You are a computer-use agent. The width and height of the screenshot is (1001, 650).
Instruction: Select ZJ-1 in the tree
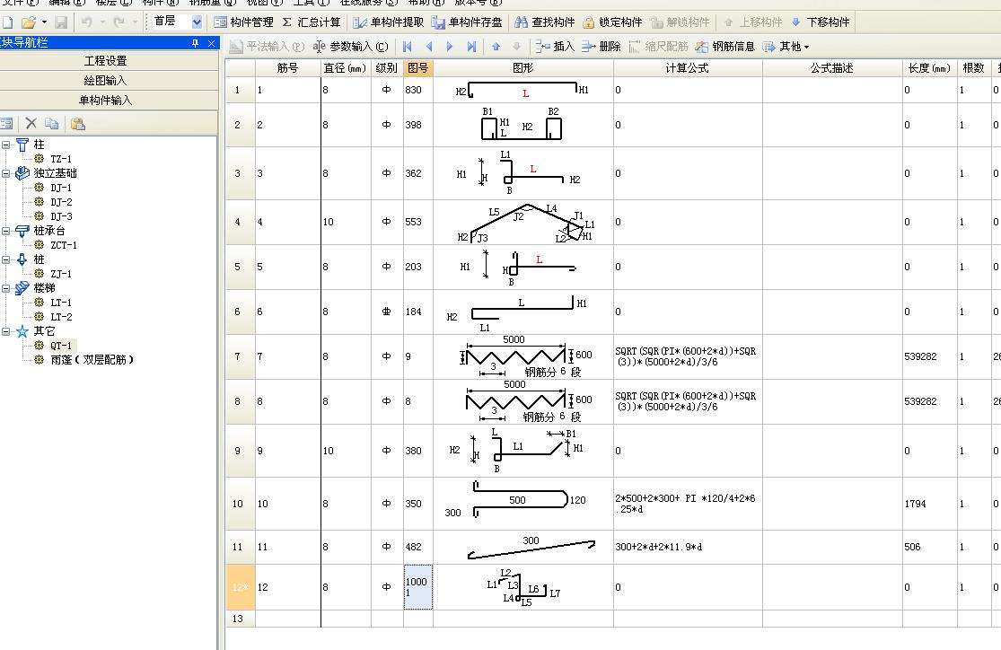(61, 274)
